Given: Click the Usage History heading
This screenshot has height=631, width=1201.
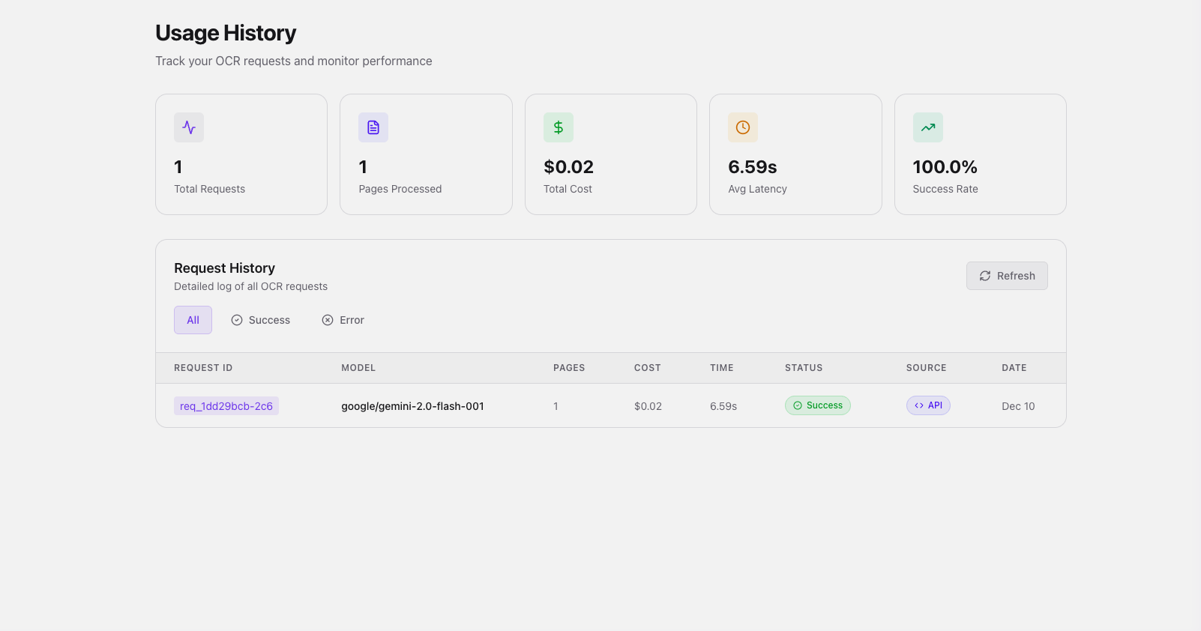Looking at the screenshot, I should point(226,33).
